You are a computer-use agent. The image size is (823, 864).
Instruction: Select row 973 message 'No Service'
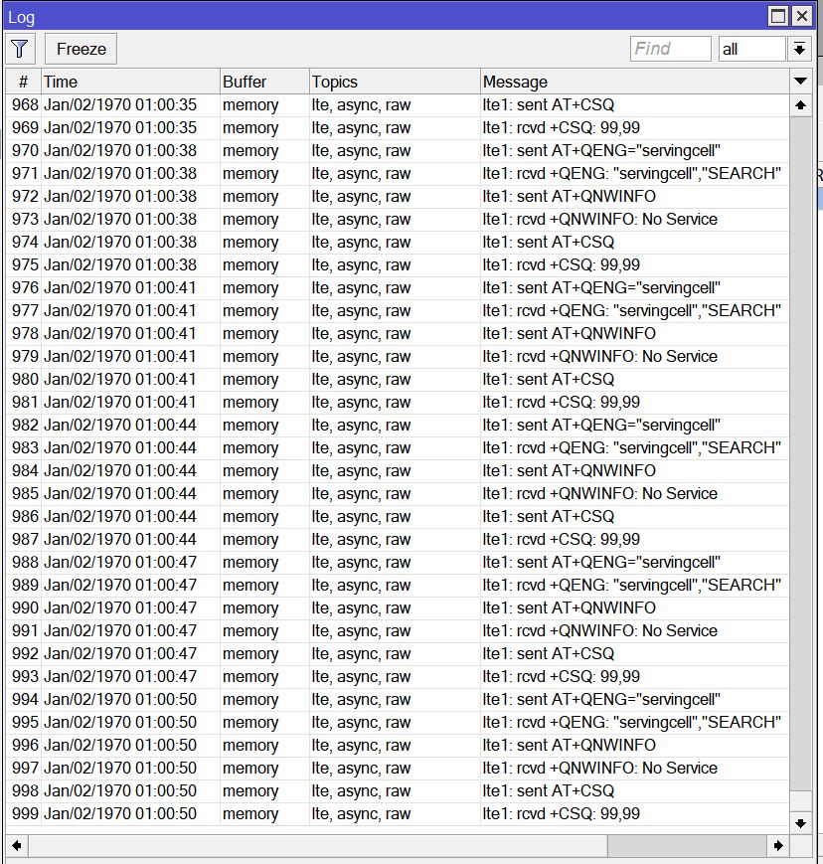[680, 220]
